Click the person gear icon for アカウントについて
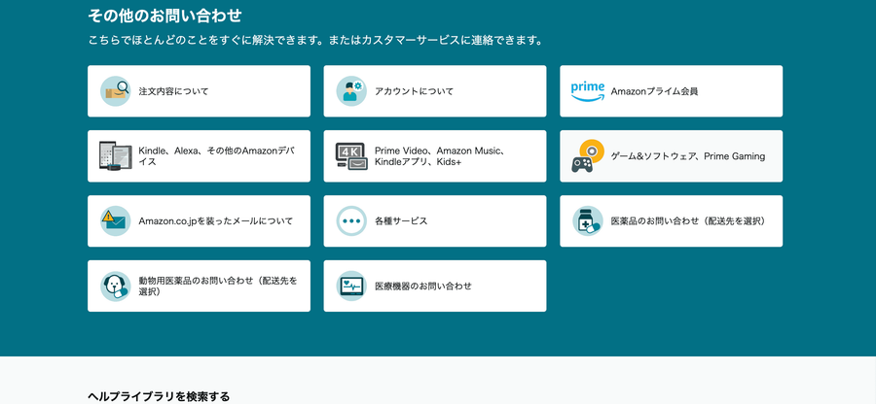 pos(351,91)
